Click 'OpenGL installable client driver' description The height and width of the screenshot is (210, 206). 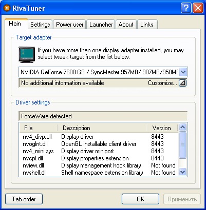click(x=99, y=144)
